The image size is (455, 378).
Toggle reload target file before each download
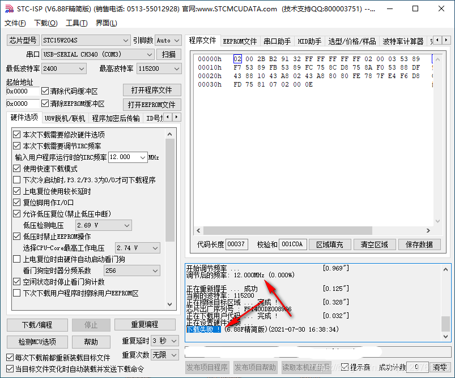(10, 358)
